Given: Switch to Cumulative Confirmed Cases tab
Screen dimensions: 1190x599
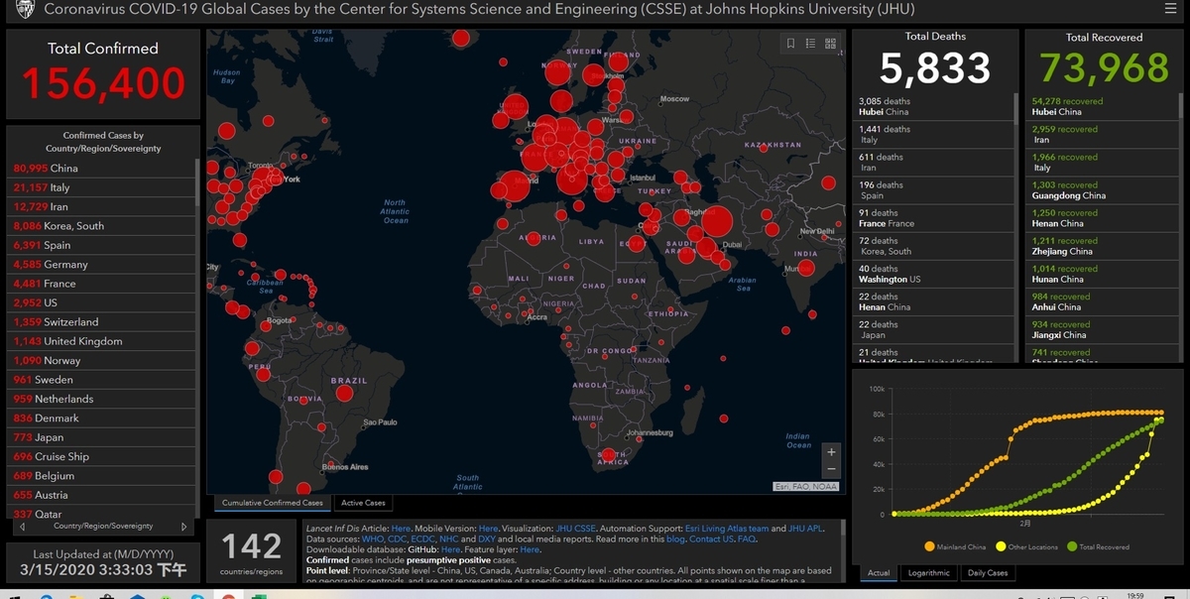Looking at the screenshot, I should point(272,503).
